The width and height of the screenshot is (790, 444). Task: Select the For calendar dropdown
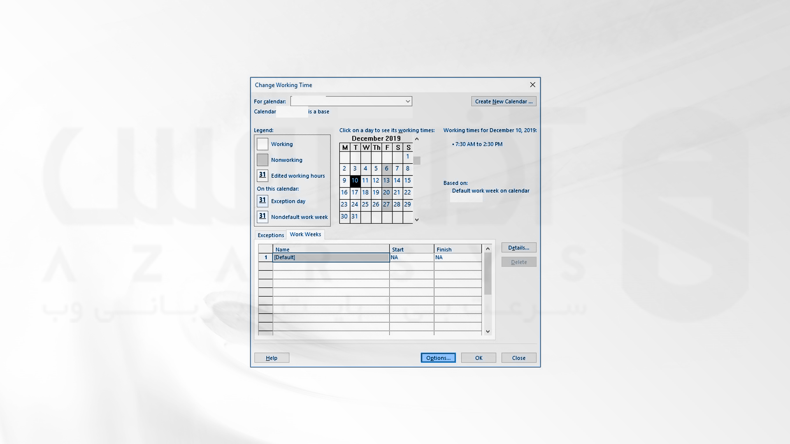[352, 101]
